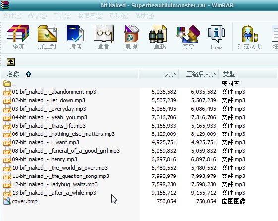Open the View (查看) toolbar icon
The image size is (278, 221).
(104, 34)
